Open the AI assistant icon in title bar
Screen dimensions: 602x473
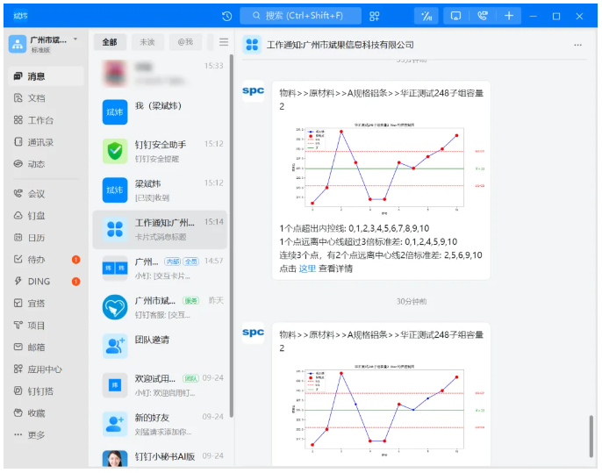tap(426, 16)
